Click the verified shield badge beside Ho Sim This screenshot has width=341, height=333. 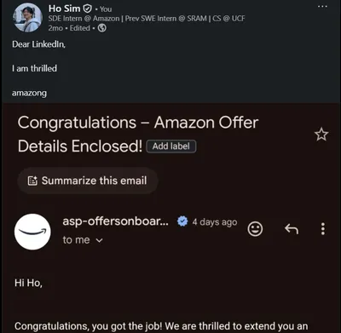[87, 9]
